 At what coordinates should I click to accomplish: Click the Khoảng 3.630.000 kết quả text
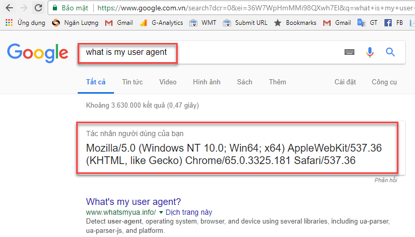click(142, 106)
